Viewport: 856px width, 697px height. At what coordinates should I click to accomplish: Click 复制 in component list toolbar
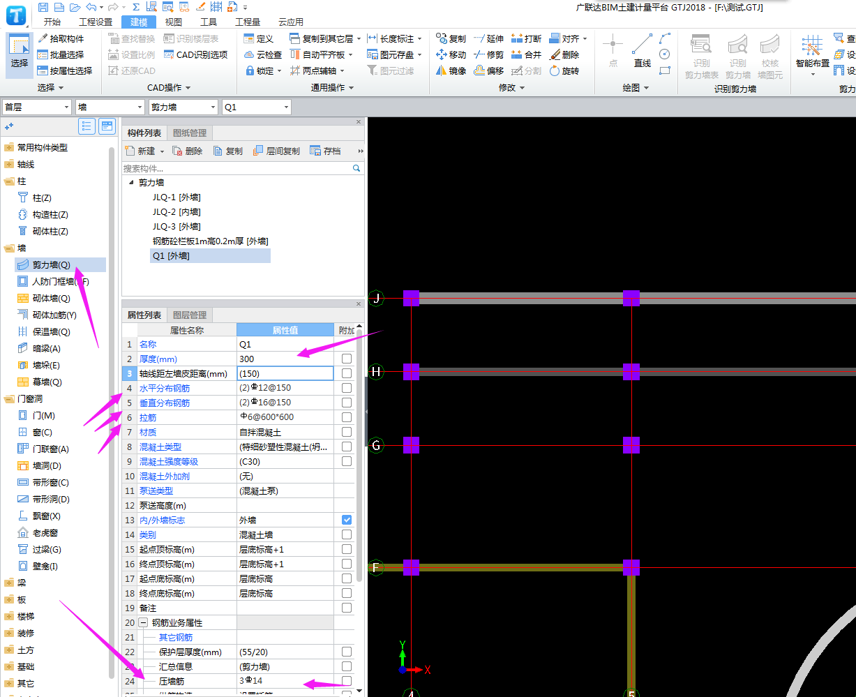[227, 151]
